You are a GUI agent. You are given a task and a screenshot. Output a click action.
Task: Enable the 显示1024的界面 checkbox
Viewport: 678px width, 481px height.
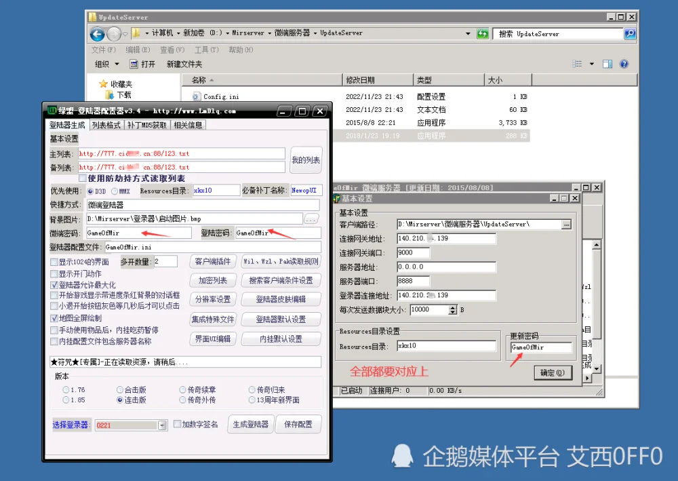[x=54, y=262]
